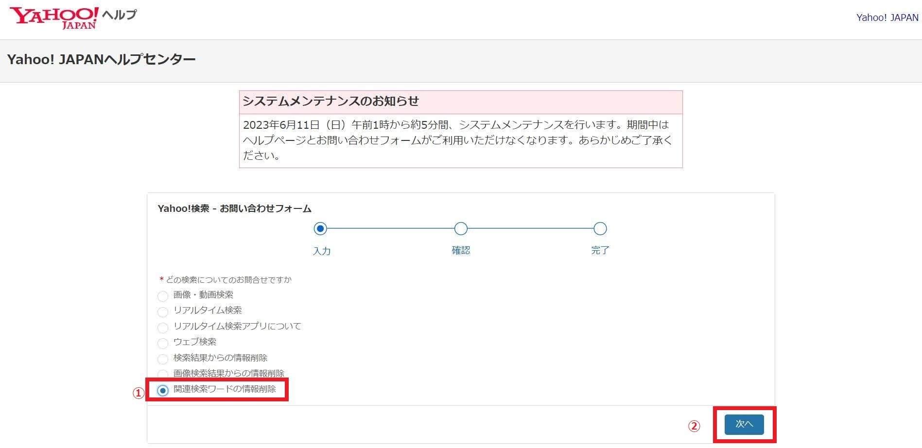The width and height of the screenshot is (922, 448).
Task: Choose リアルタイム検索アプリについて radio option
Action: pos(163,327)
